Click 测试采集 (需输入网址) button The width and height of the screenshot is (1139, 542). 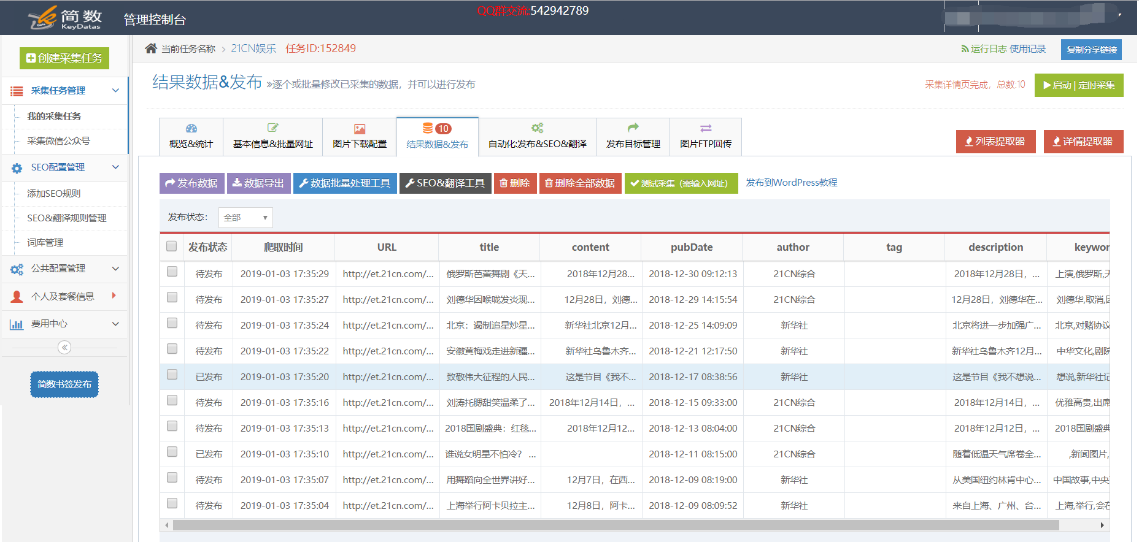pyautogui.click(x=681, y=183)
